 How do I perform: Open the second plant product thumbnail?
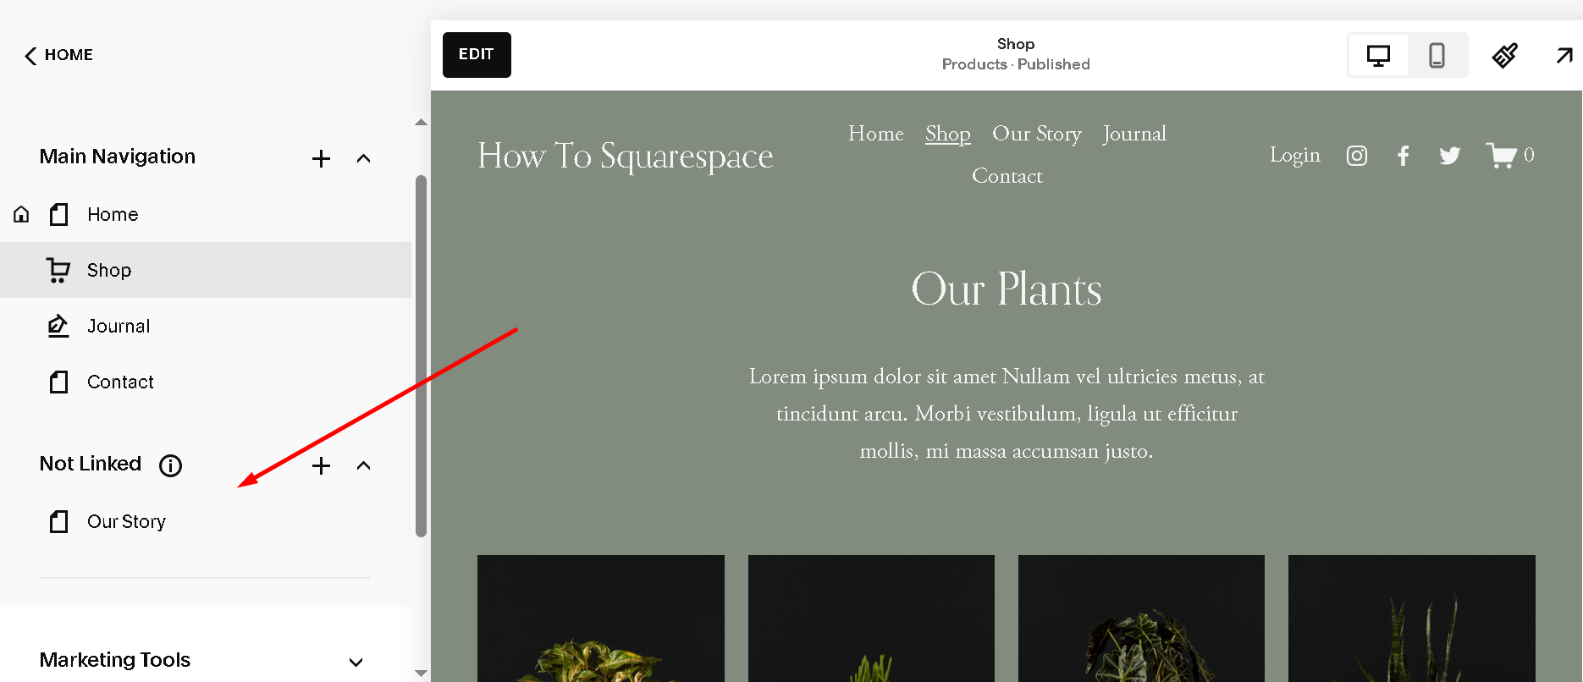(871, 619)
